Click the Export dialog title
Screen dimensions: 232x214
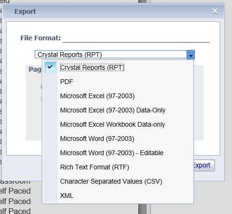(x=25, y=11)
